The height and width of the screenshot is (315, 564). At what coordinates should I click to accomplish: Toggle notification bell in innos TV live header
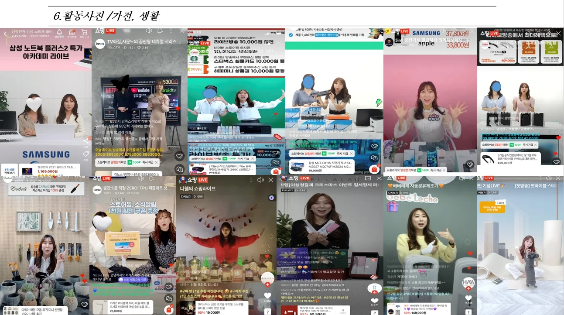point(160,31)
